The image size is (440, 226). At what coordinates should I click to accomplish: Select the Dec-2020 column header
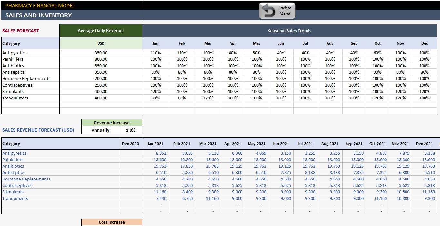pos(131,143)
